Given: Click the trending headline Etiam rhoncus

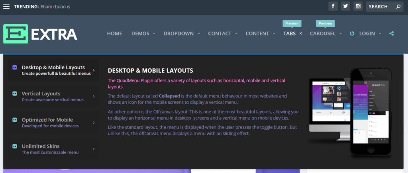Looking at the screenshot, I should tap(55, 7).
